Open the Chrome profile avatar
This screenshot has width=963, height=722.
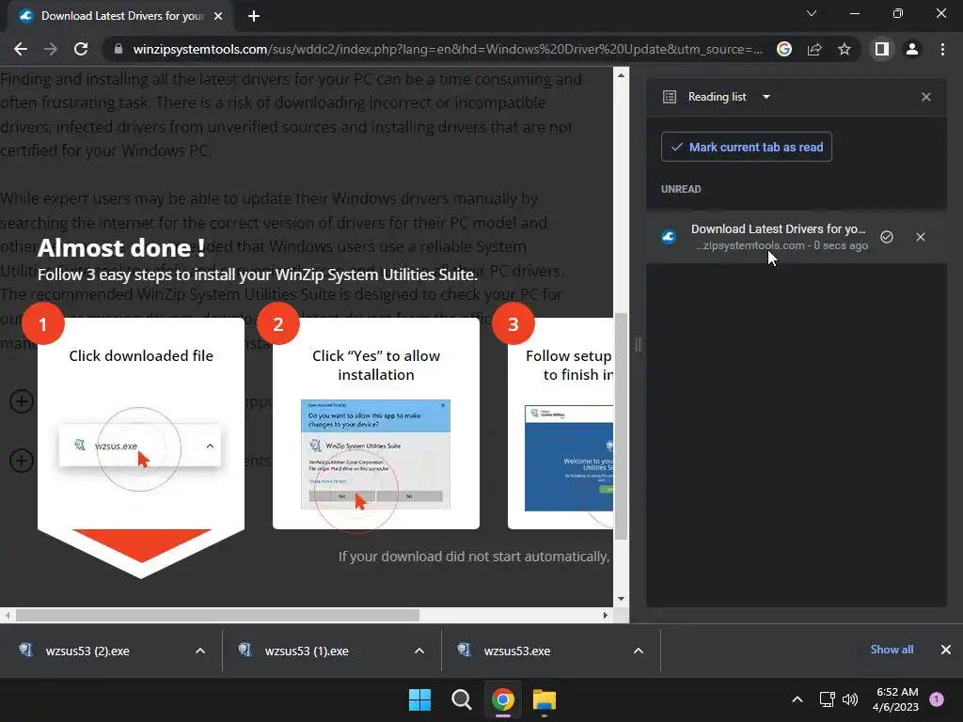click(x=912, y=49)
